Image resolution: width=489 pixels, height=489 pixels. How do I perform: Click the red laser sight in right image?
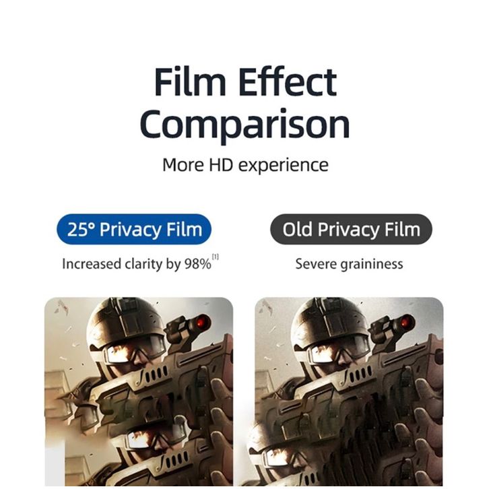click(406, 322)
